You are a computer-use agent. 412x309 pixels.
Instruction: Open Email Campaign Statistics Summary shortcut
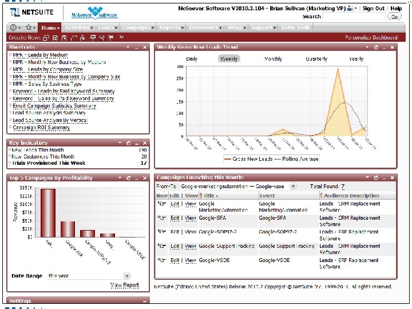(x=54, y=106)
